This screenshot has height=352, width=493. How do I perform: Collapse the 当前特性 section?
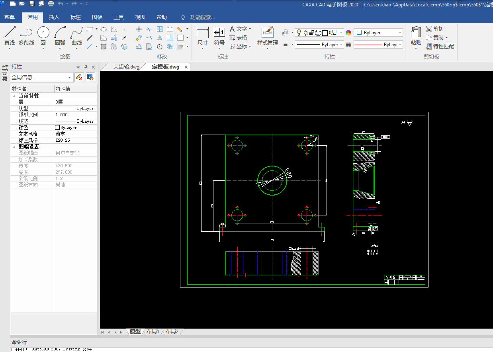point(14,96)
